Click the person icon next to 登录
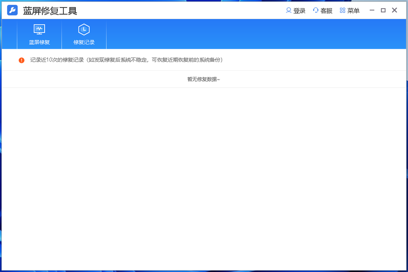The height and width of the screenshot is (272, 408). pyautogui.click(x=288, y=10)
